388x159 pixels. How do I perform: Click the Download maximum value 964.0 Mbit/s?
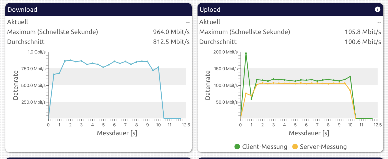[x=171, y=32]
